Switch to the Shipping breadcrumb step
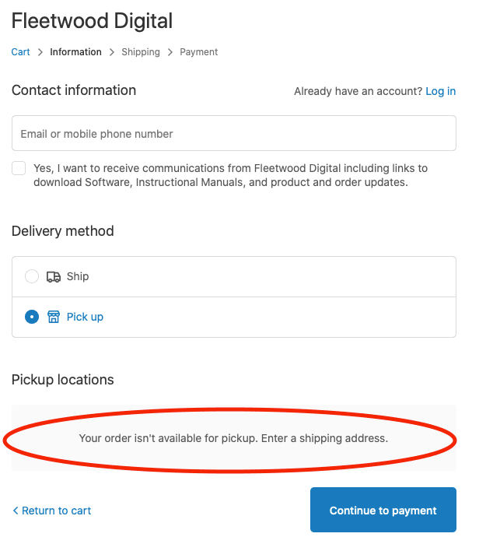The image size is (486, 551). tap(141, 52)
